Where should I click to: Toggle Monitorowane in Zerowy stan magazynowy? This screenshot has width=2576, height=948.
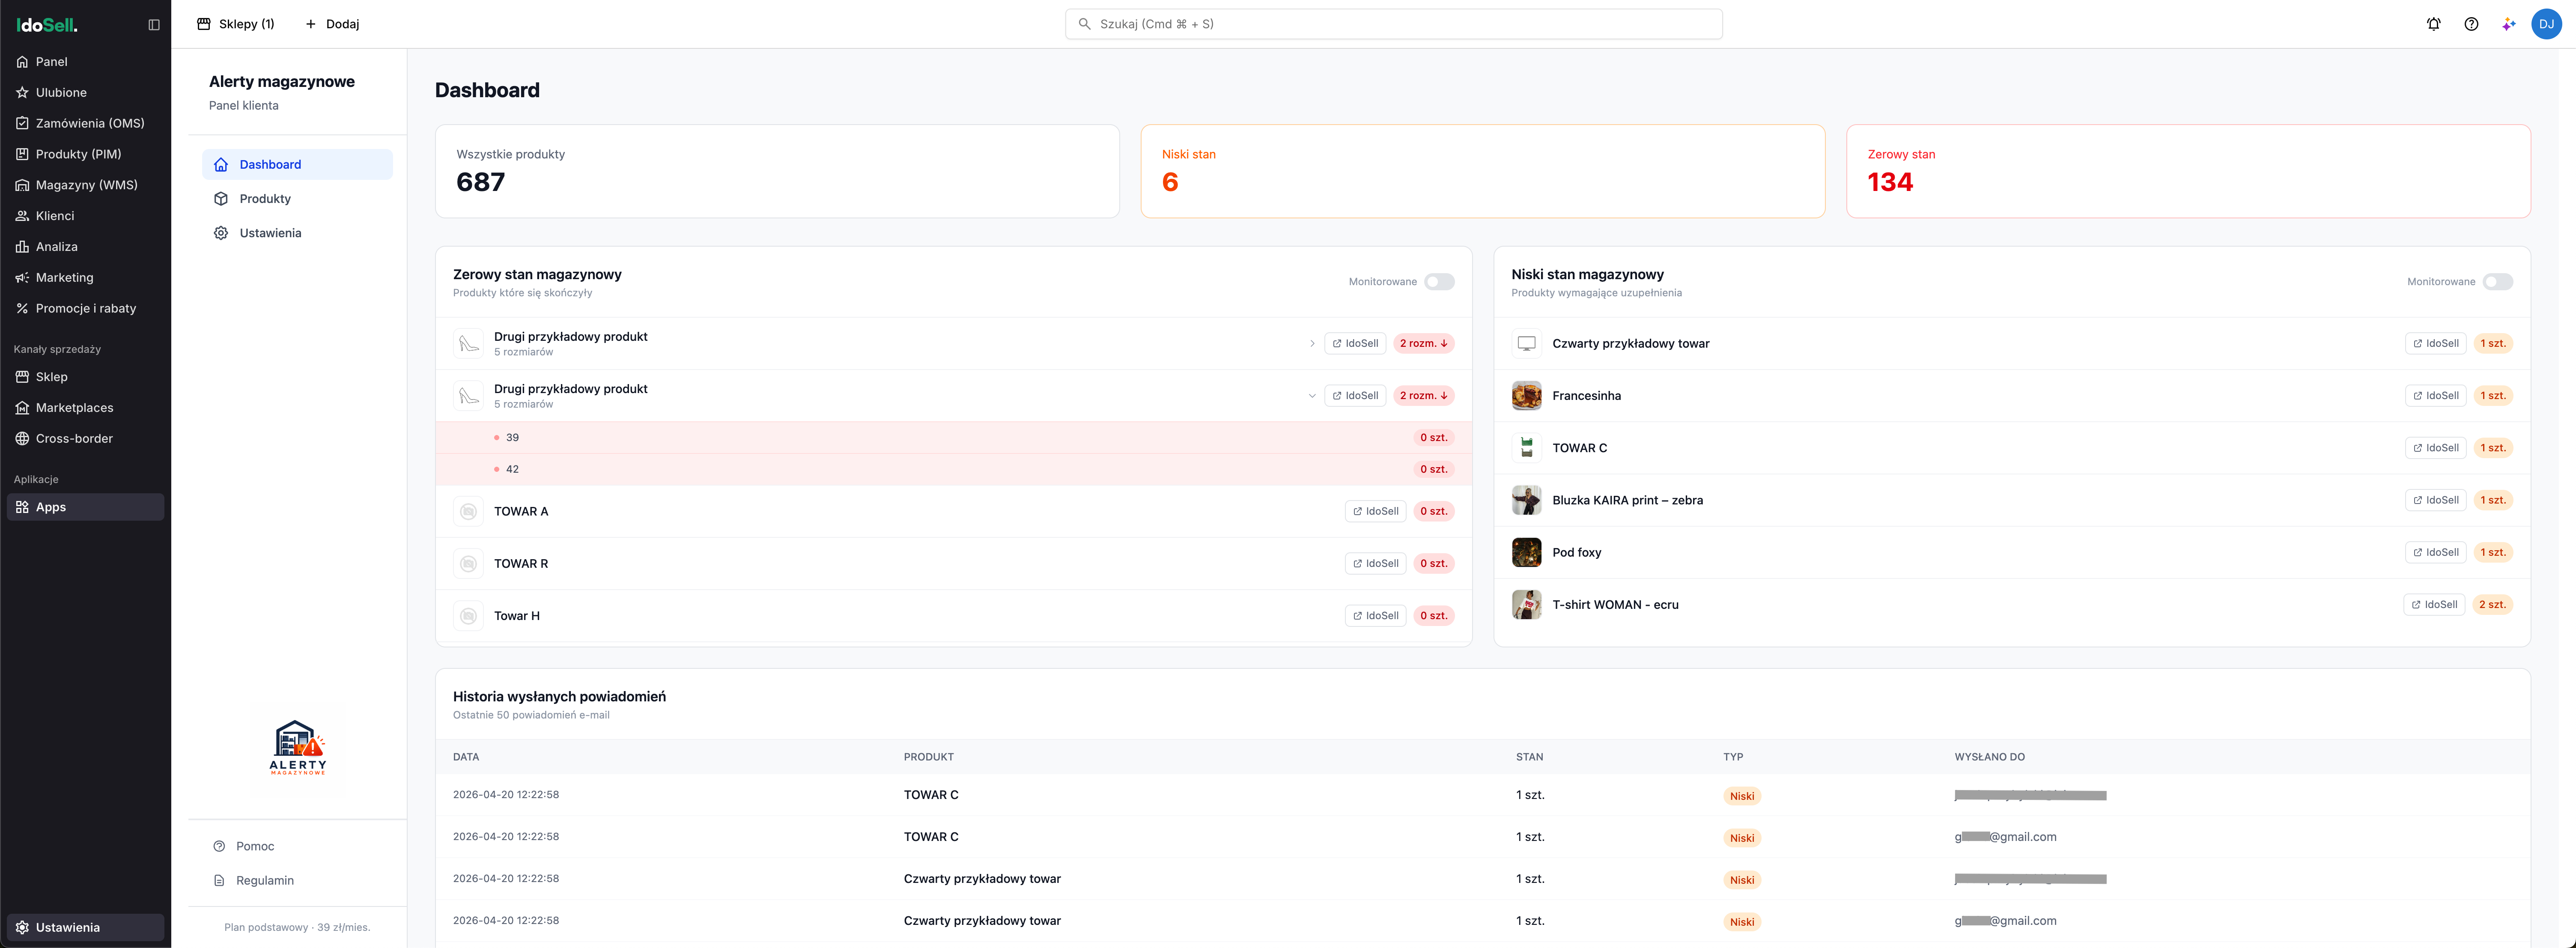pos(1439,282)
